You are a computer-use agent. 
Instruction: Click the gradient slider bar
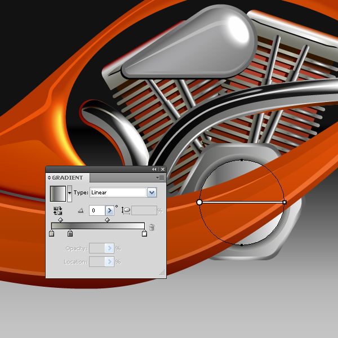click(98, 226)
